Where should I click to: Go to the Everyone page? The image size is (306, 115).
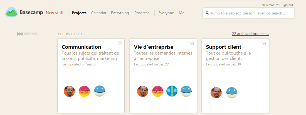166,13
